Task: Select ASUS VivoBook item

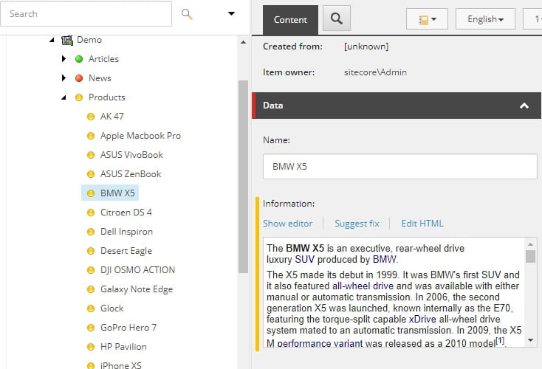Action: click(131, 155)
